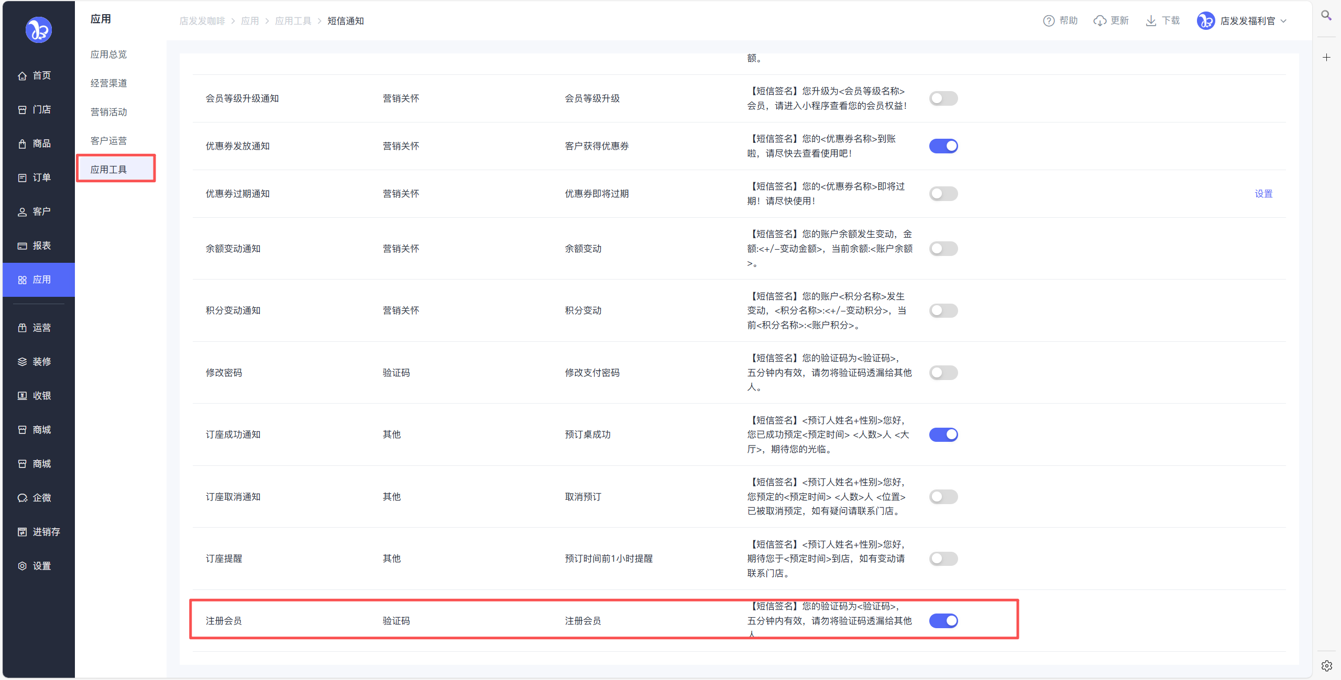This screenshot has height=680, width=1341.
Task: Turn off the 注册会员 SMS toggle
Action: pyautogui.click(x=943, y=621)
